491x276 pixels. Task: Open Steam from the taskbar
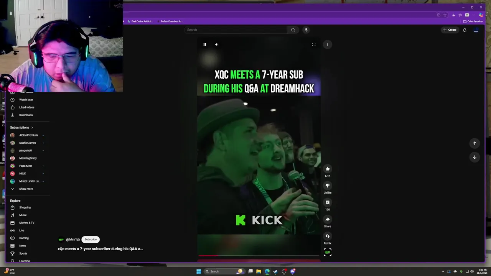(275, 271)
